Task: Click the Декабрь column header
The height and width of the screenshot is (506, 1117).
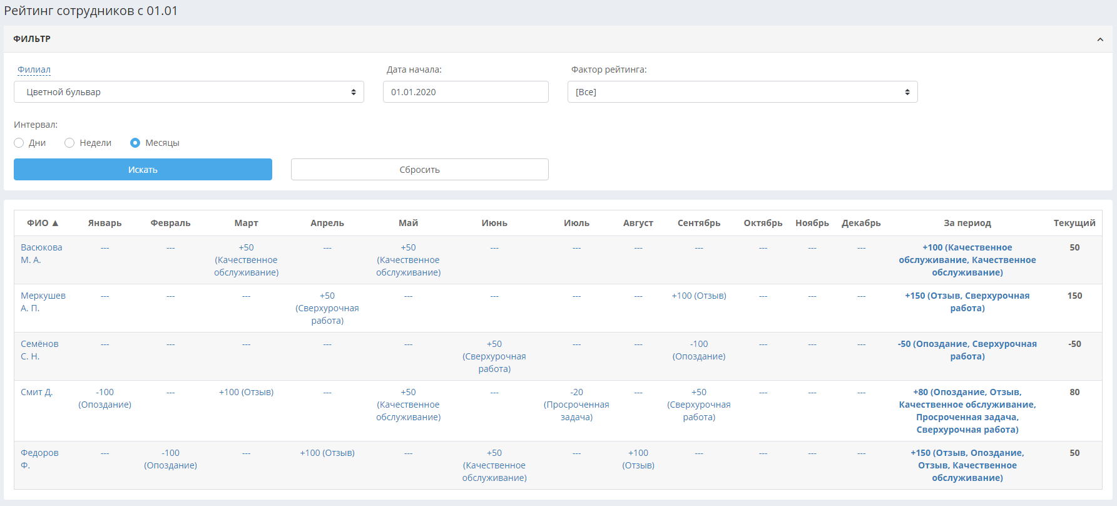Action: pos(862,223)
